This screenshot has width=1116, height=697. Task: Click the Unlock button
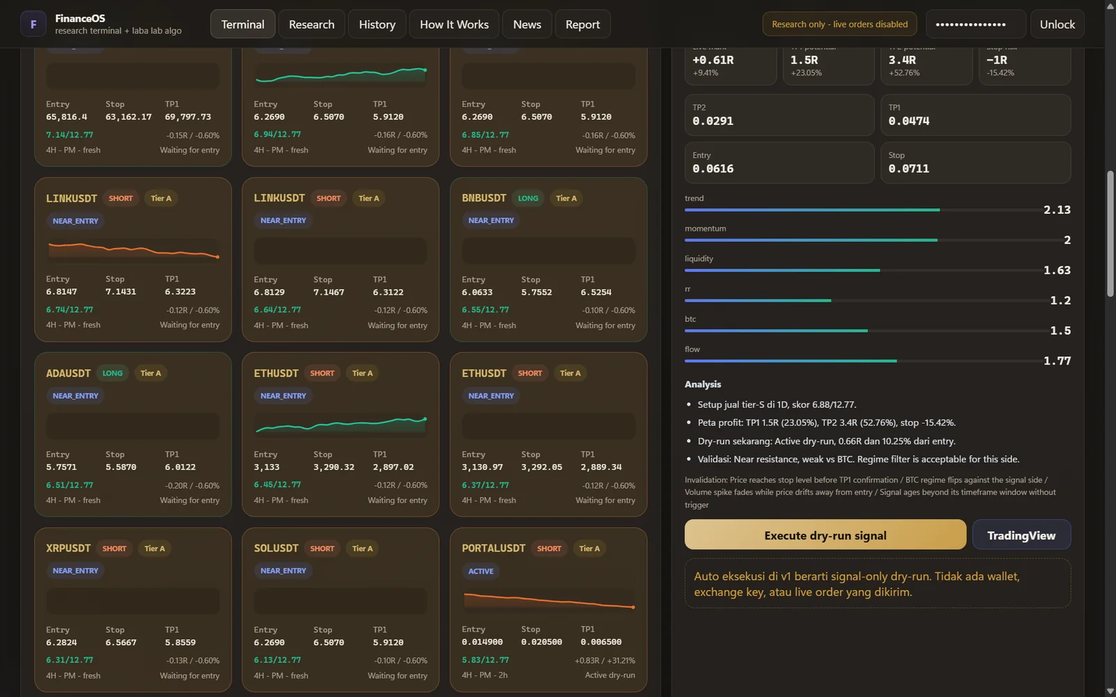[x=1057, y=24]
